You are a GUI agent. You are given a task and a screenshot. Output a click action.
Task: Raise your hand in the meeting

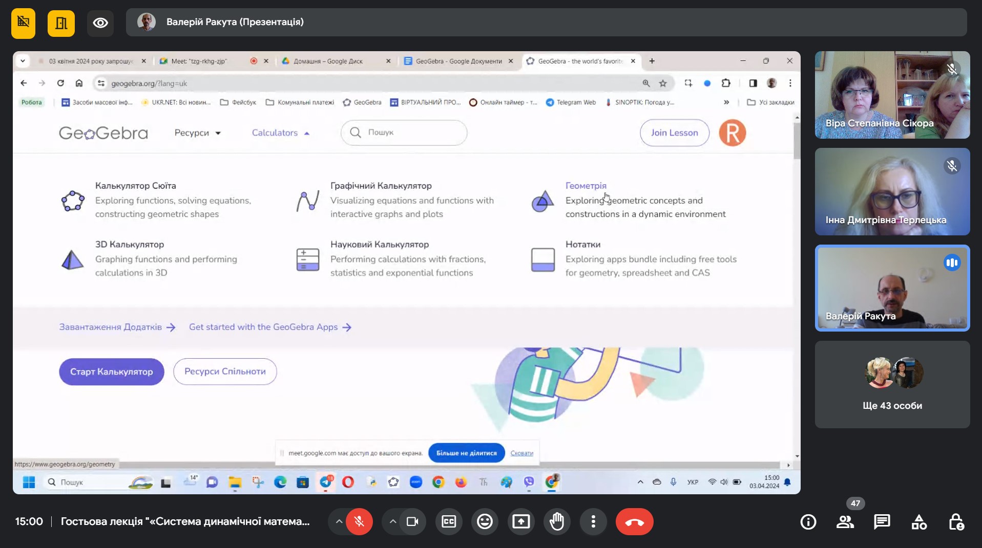(557, 522)
